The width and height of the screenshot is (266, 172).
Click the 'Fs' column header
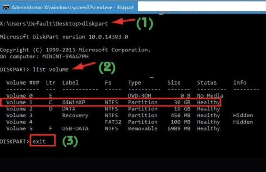pos(108,83)
